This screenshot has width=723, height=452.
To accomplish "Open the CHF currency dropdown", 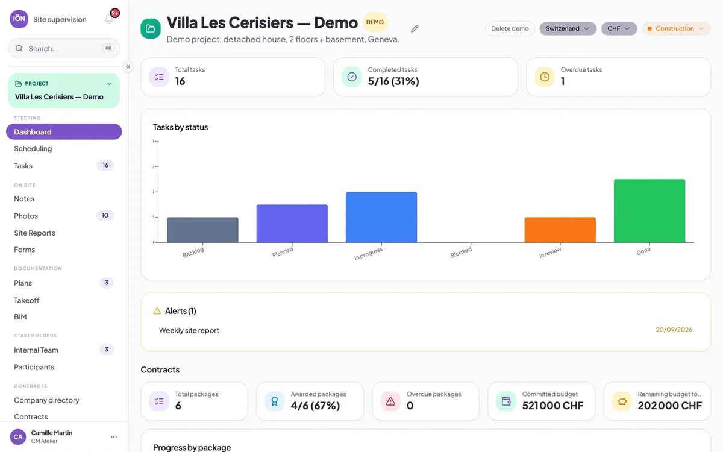I will click(x=619, y=28).
